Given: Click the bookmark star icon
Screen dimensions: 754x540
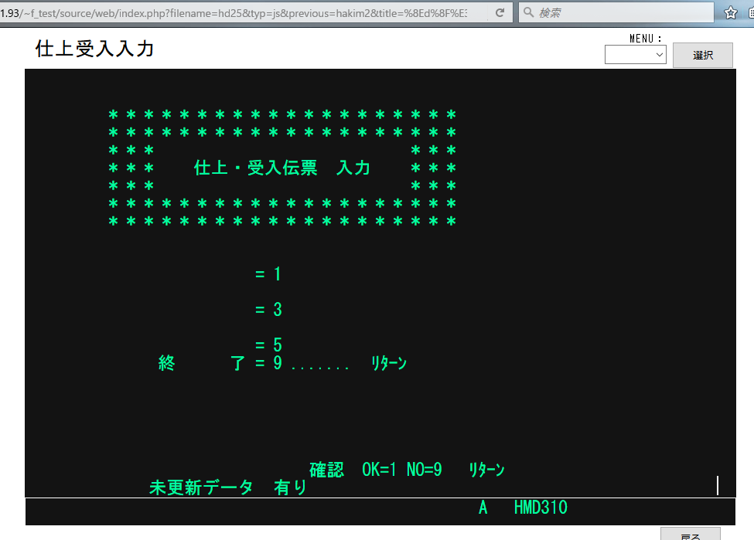Looking at the screenshot, I should tap(730, 13).
